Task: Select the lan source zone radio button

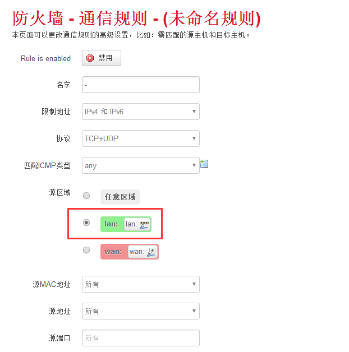Action: [x=86, y=223]
